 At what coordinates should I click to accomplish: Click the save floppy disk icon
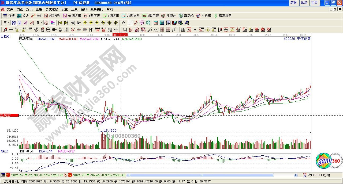[x=174, y=23]
